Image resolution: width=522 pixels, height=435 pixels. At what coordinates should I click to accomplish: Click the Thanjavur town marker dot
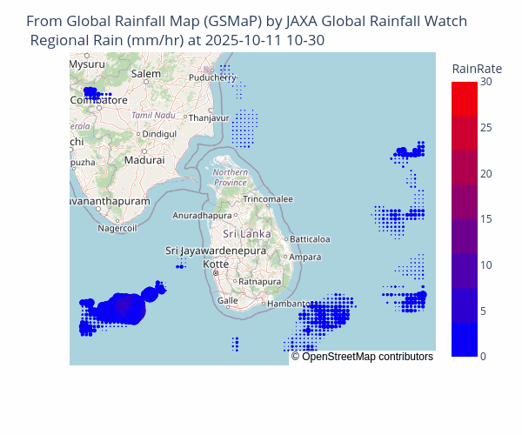[184, 117]
